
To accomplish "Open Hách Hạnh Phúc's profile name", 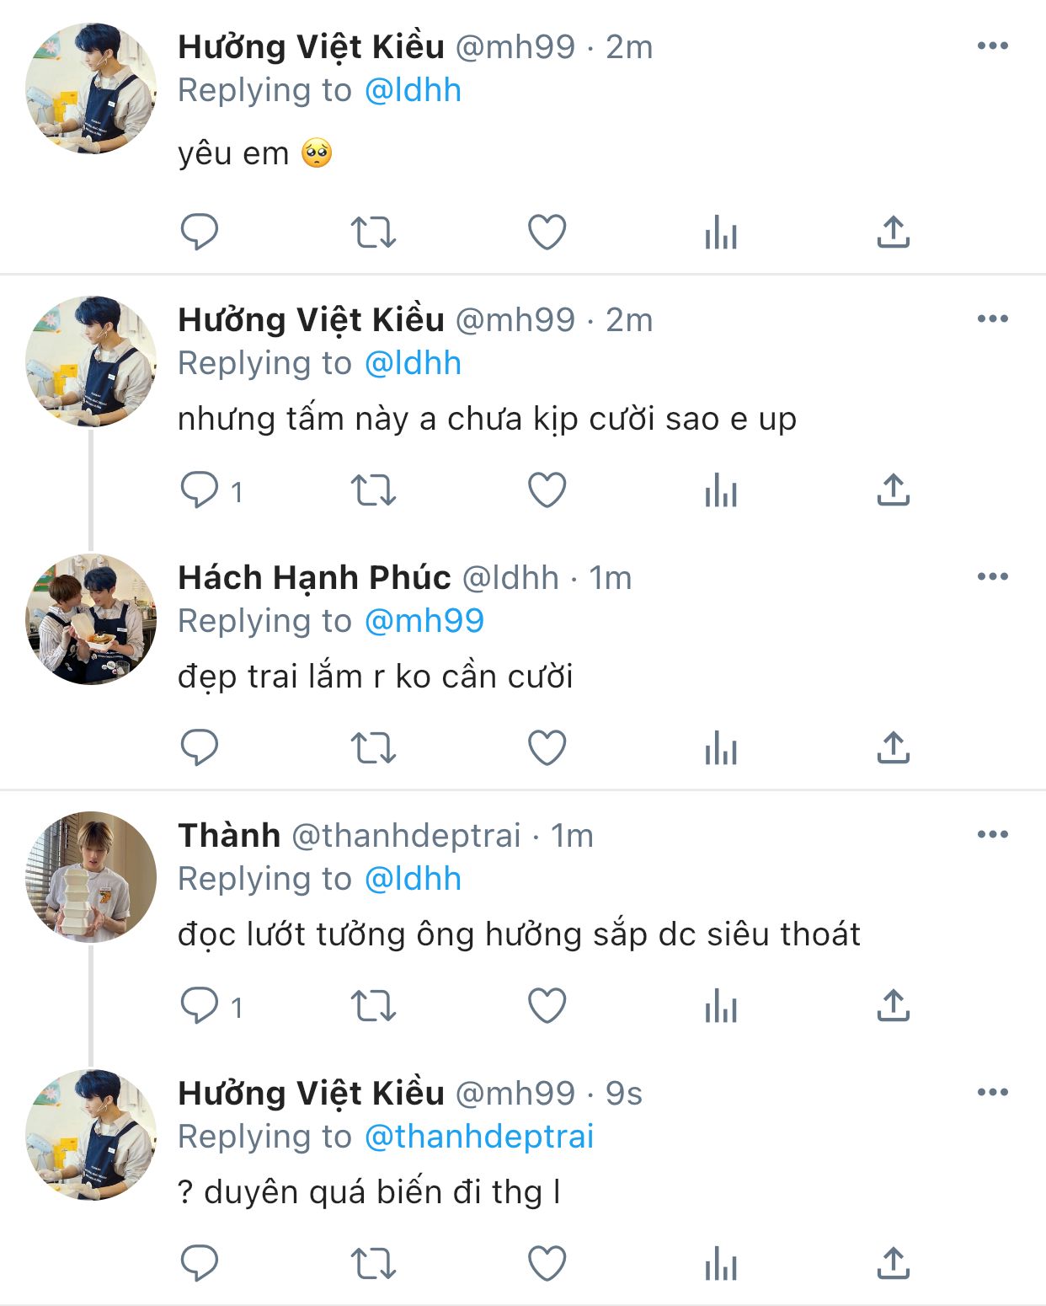I will (314, 578).
